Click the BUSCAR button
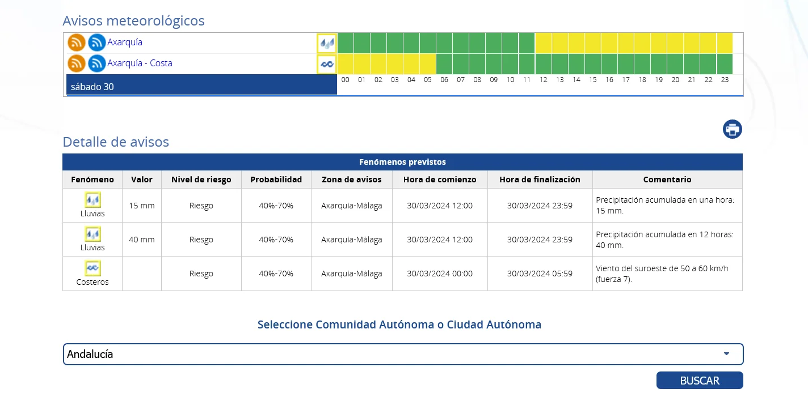The height and width of the screenshot is (393, 808). (700, 381)
